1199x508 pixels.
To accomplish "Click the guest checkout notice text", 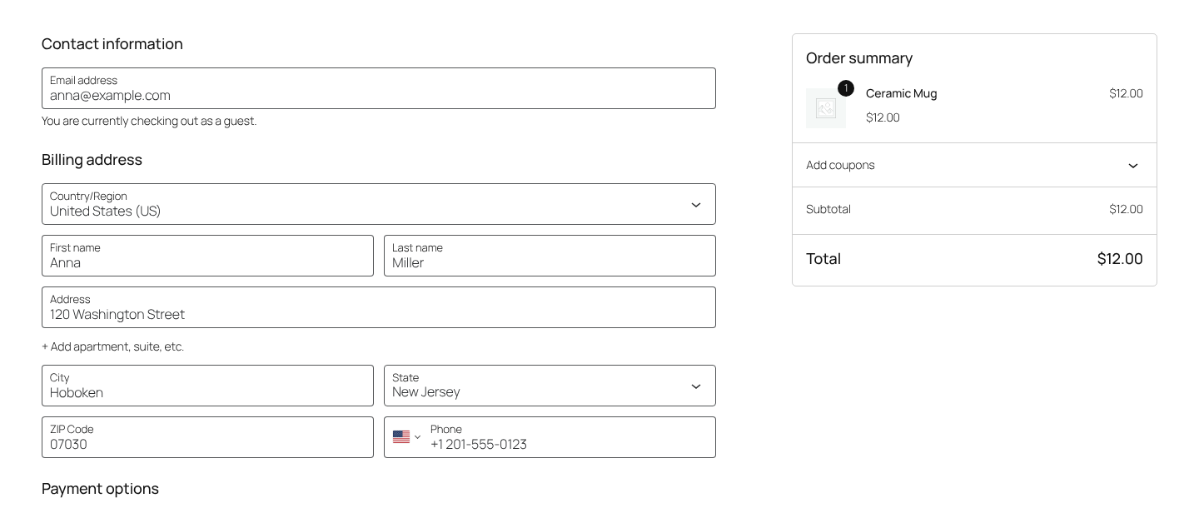I will (x=149, y=121).
